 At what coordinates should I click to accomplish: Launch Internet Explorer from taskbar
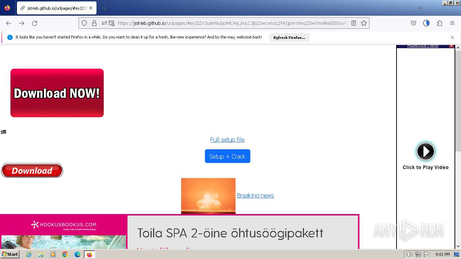point(29,254)
